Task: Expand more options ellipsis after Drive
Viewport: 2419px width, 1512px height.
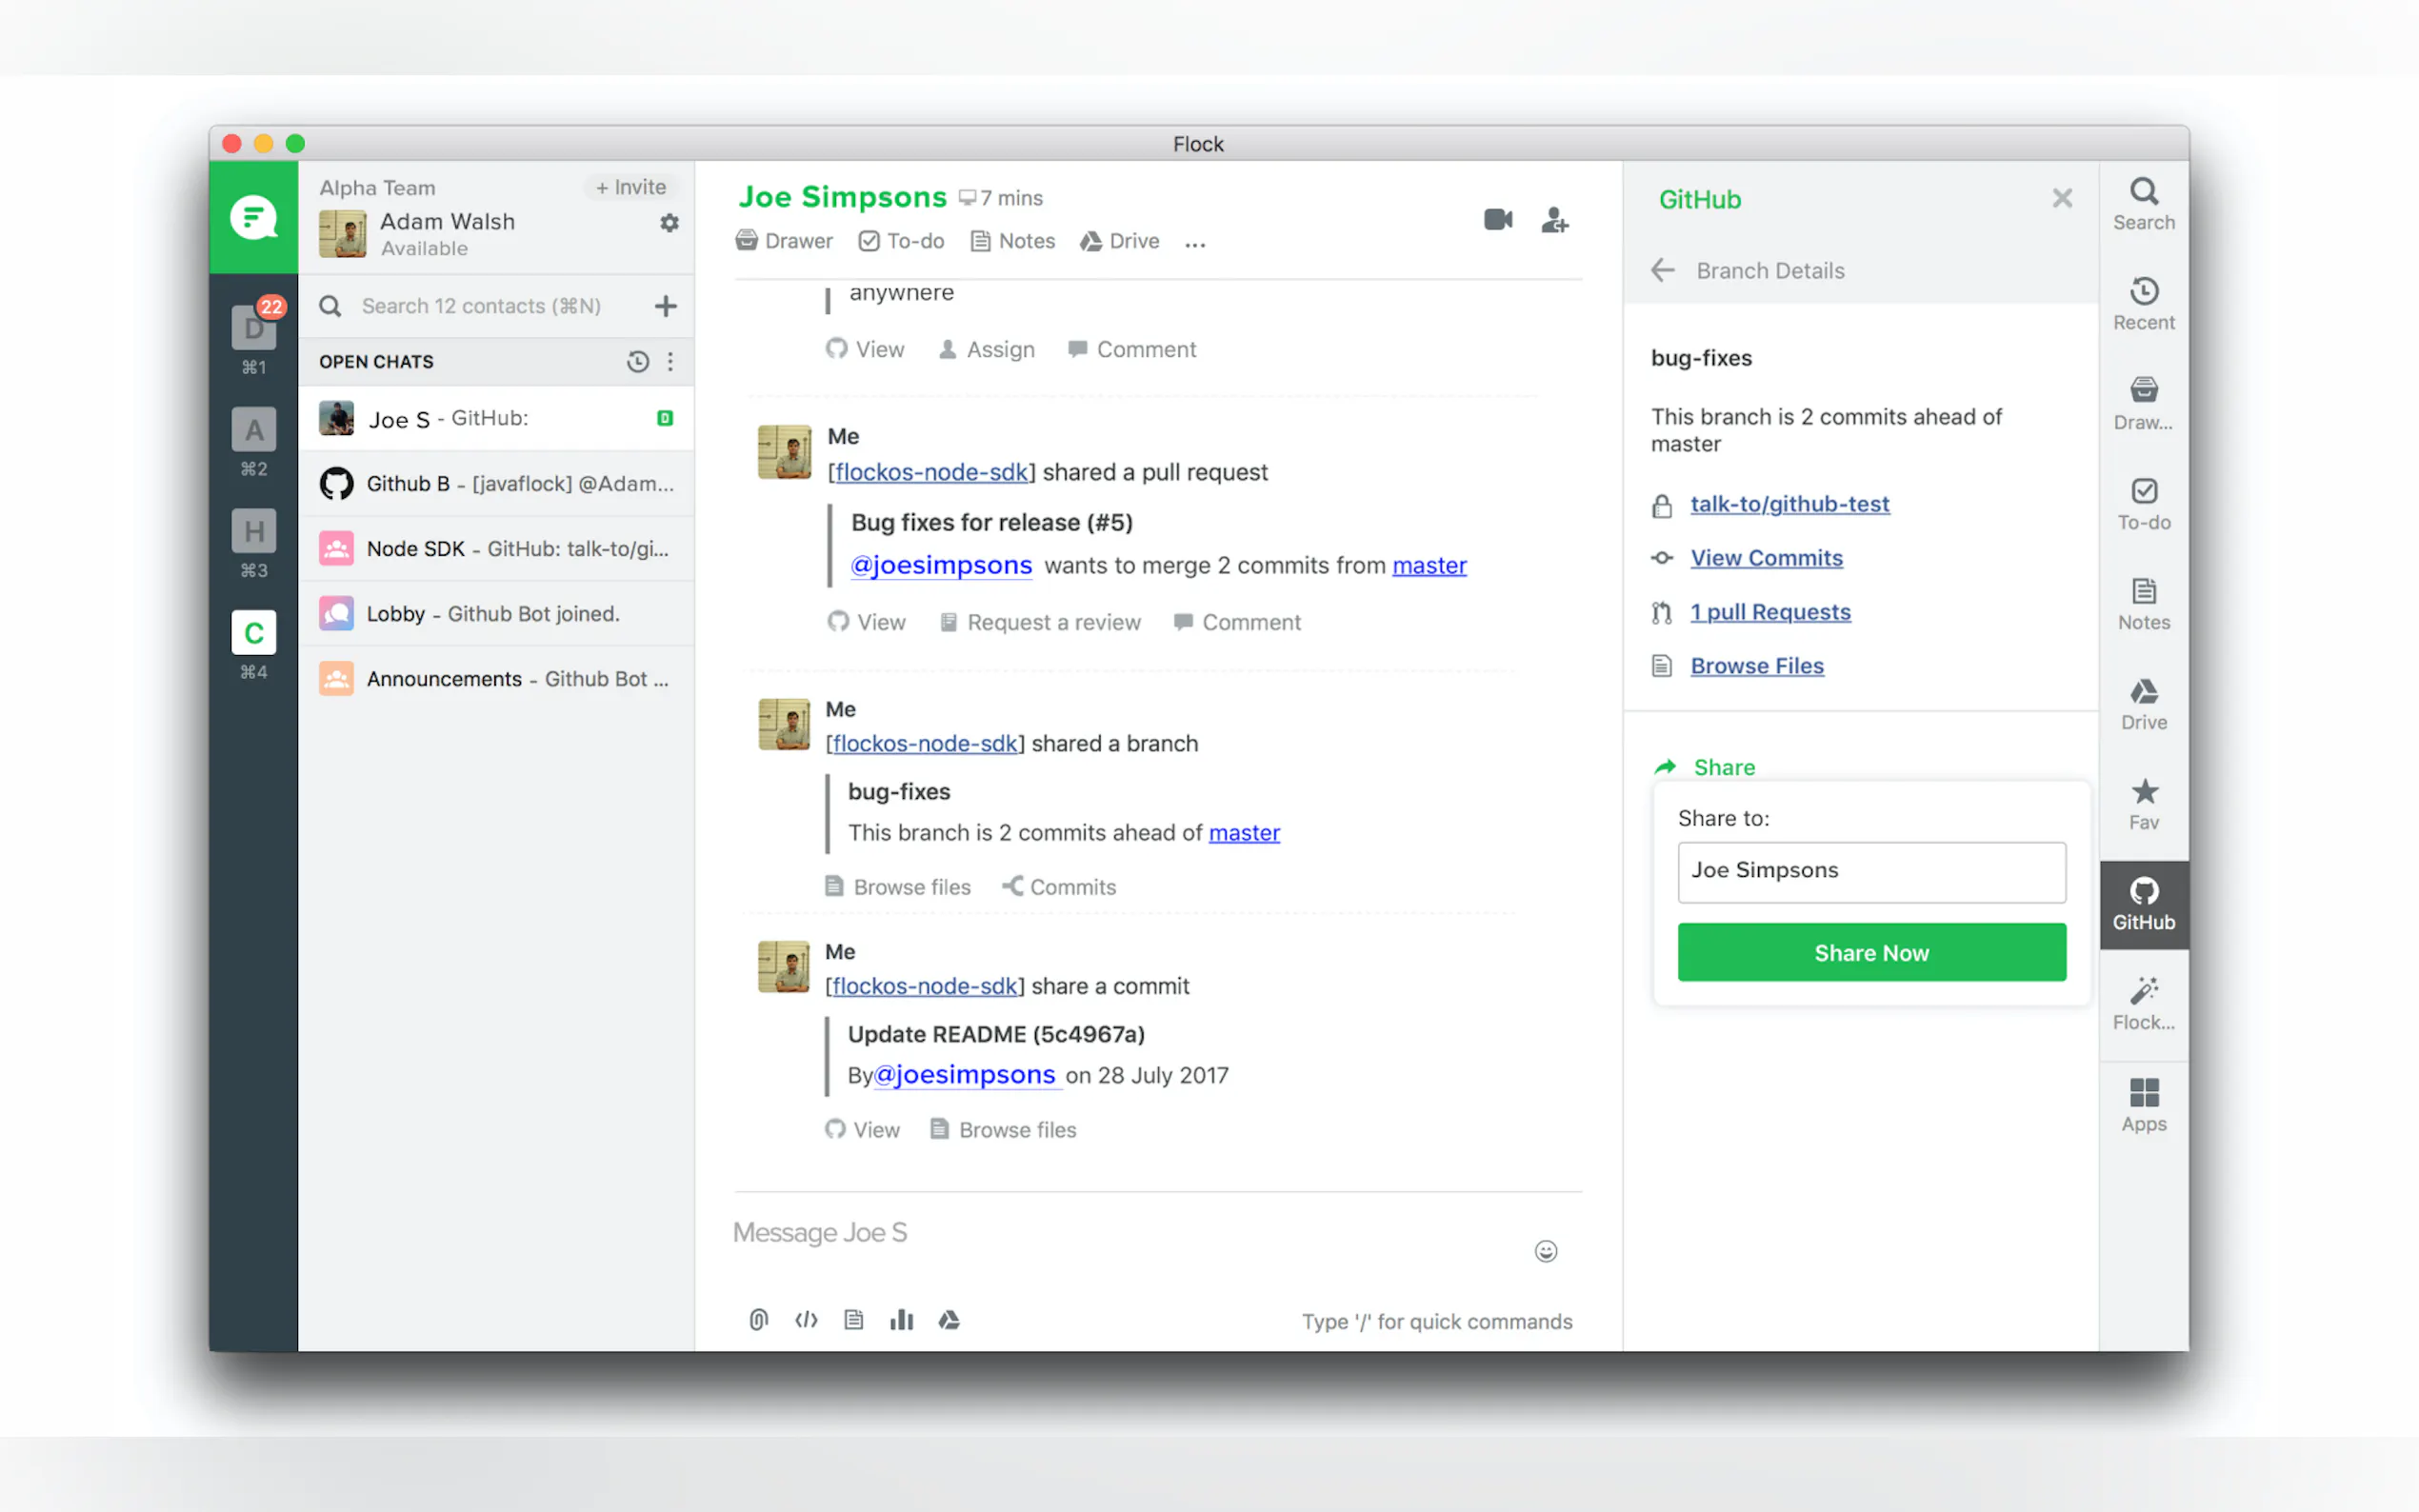Action: point(1195,243)
